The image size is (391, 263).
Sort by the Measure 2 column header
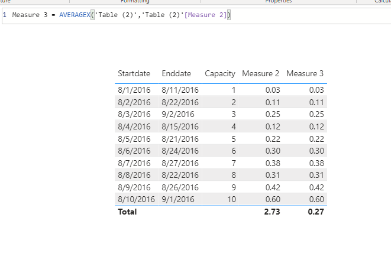click(x=261, y=73)
